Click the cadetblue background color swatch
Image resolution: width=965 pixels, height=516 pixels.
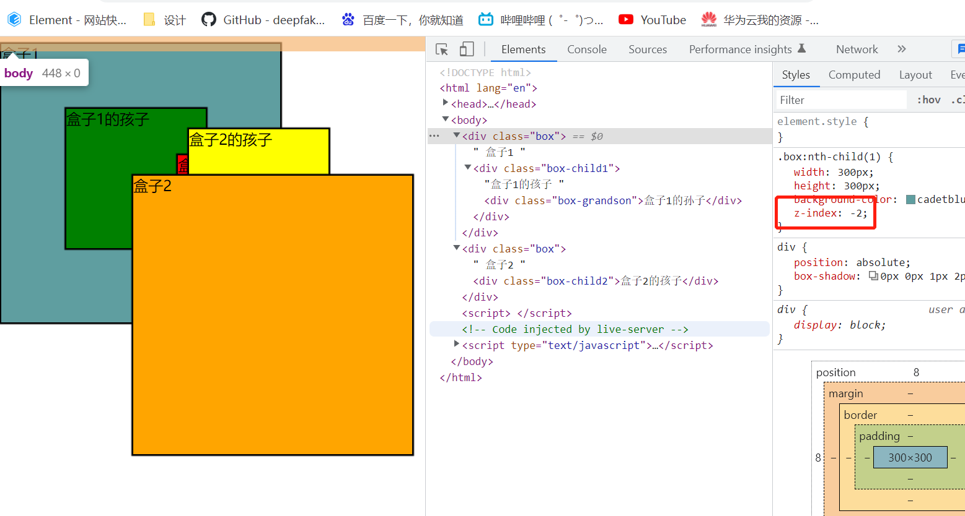pos(910,199)
